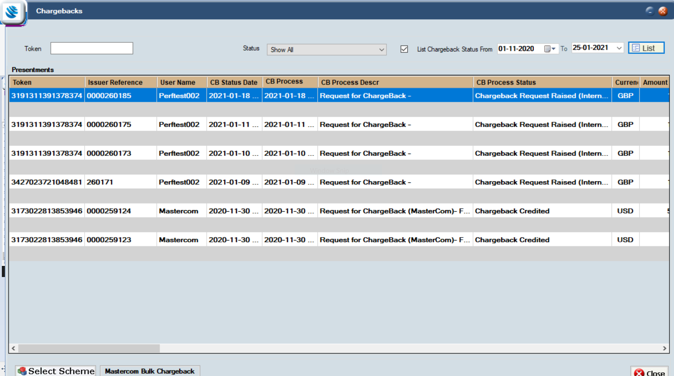This screenshot has width=674, height=376.
Task: Open the From date calendar picker
Action: (550, 49)
